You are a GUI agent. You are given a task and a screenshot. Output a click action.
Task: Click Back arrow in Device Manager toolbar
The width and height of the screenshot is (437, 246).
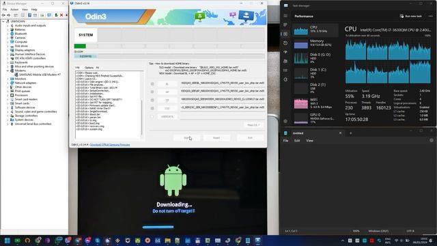(x=3, y=15)
